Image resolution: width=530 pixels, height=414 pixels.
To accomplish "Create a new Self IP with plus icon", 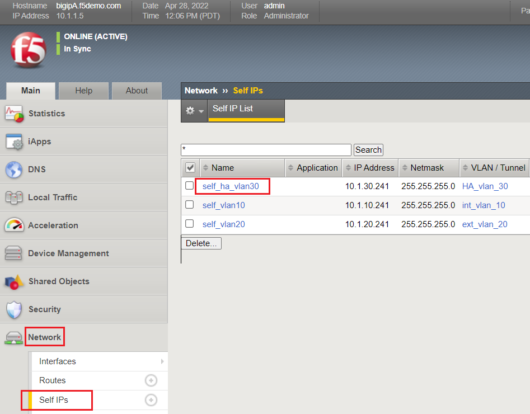I will point(151,400).
